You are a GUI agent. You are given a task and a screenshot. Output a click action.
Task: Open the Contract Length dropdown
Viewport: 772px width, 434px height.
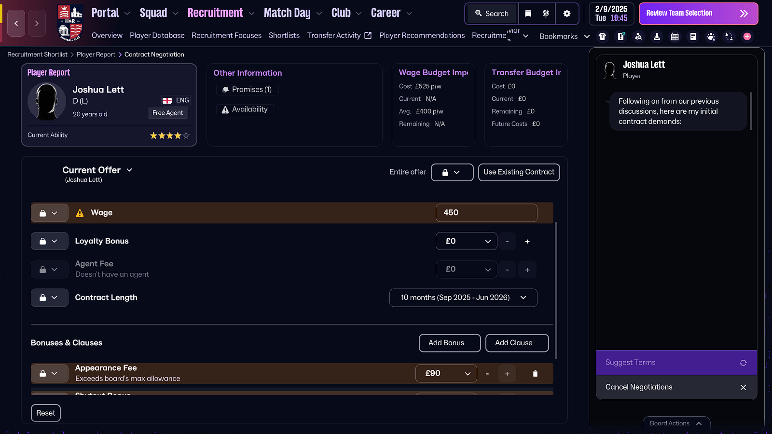(x=463, y=298)
